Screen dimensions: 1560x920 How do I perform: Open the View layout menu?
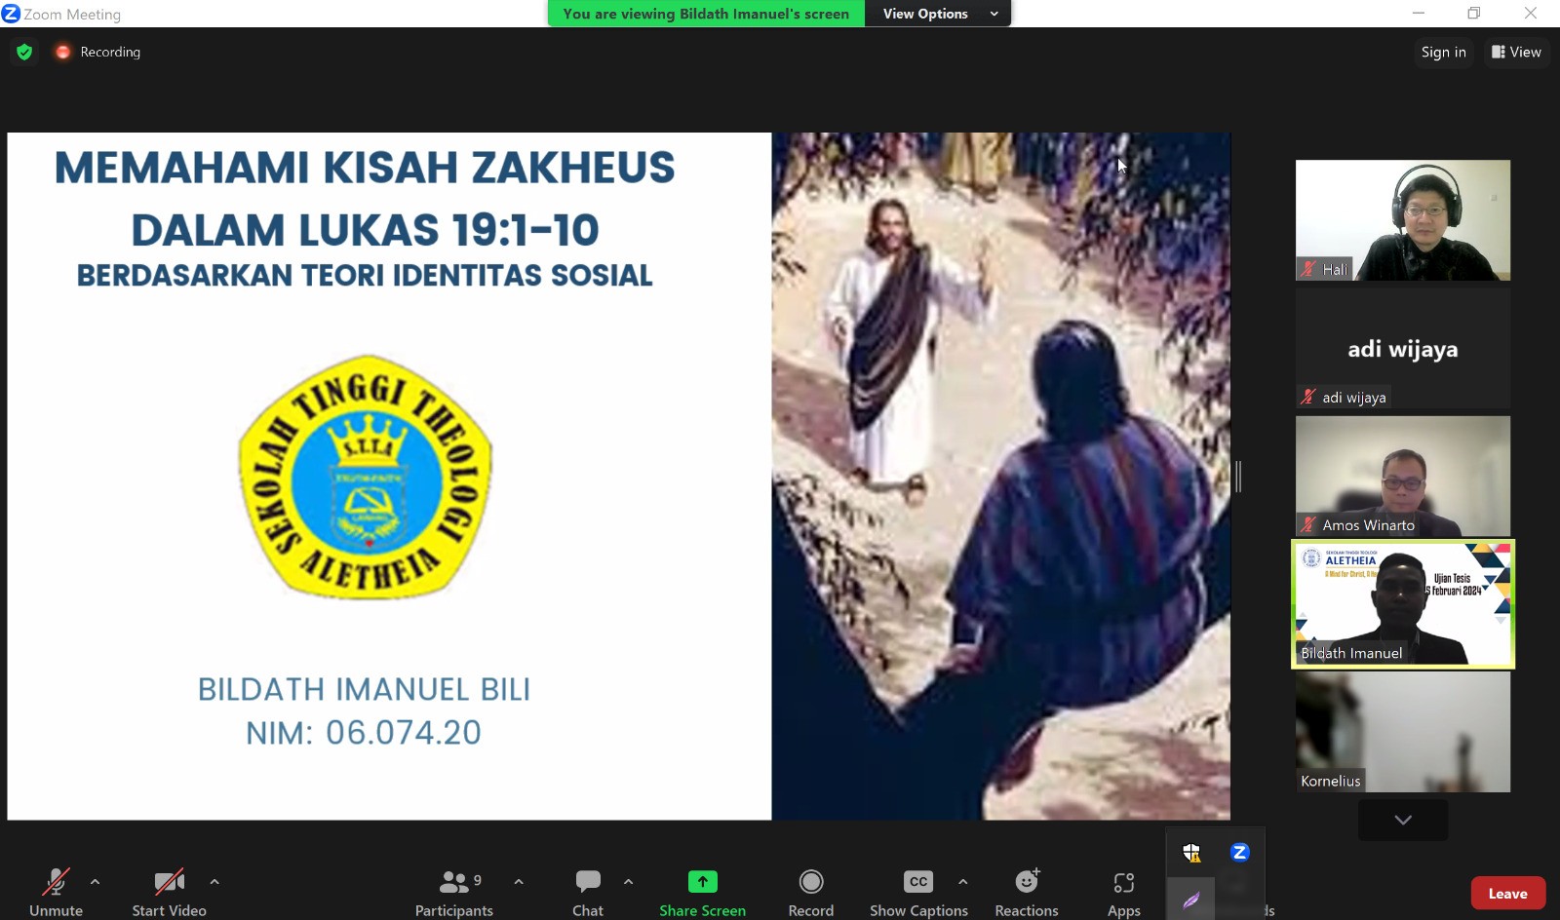tap(1516, 52)
